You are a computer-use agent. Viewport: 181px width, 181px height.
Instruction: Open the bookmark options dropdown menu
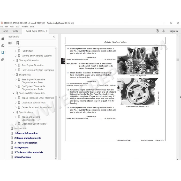(x=11, y=43)
